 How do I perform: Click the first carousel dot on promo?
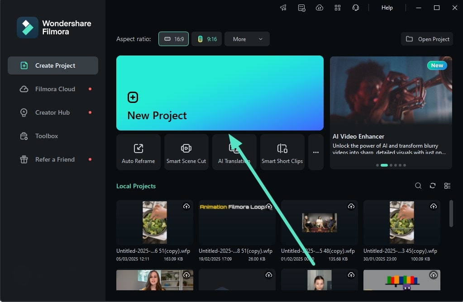377,165
